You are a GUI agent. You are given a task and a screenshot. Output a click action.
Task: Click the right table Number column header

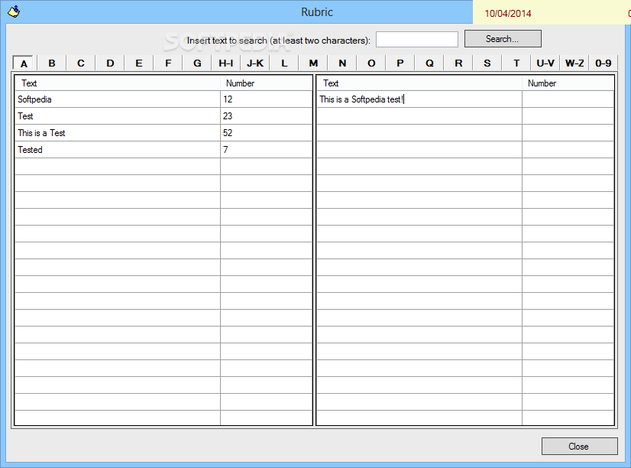[568, 83]
